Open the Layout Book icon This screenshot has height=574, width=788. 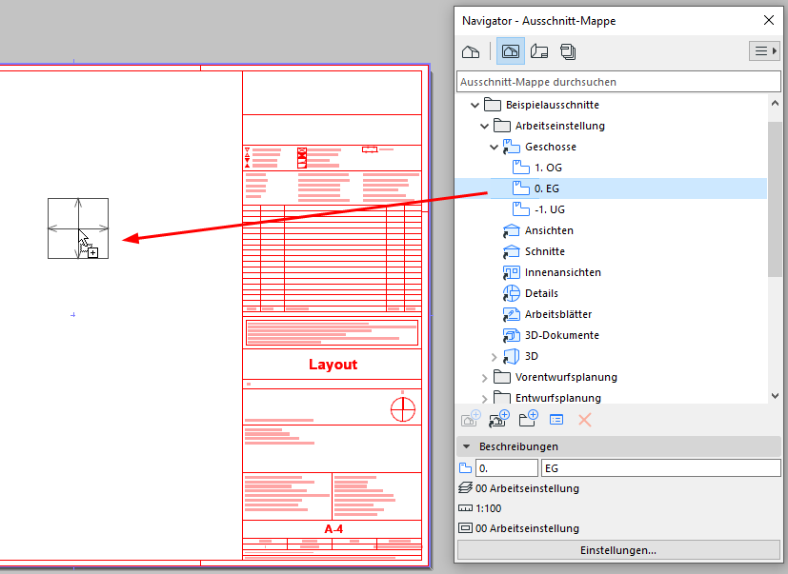click(x=539, y=51)
